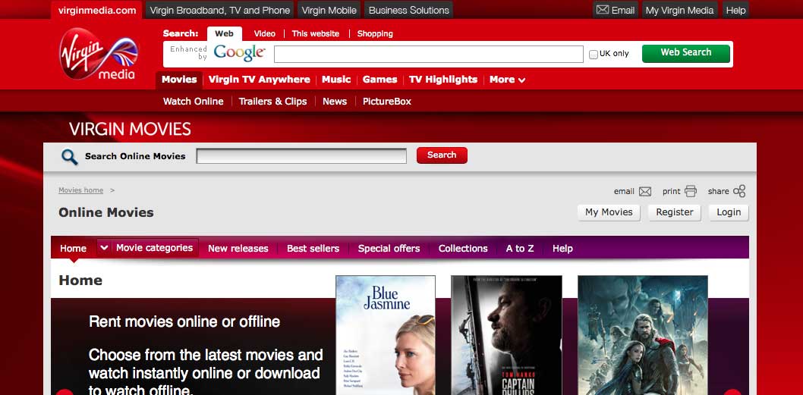Open the Best sellers tab
Image resolution: width=803 pixels, height=395 pixels.
coord(313,248)
